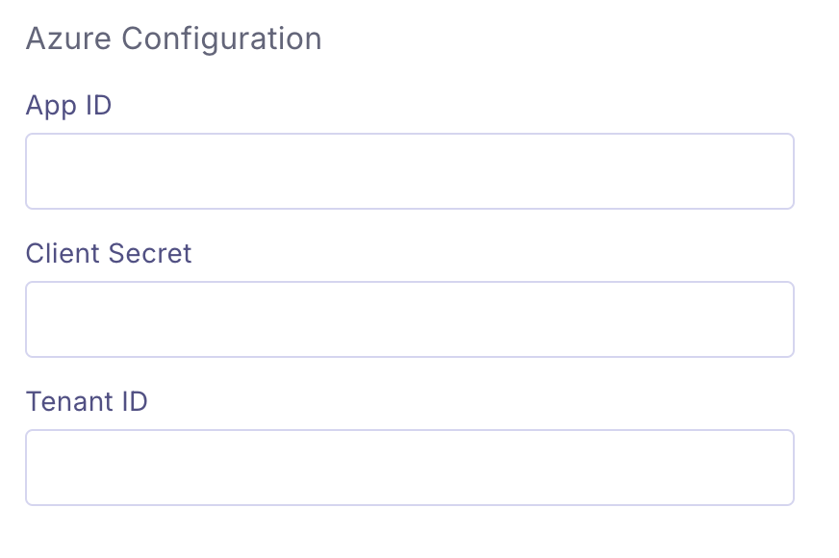Select the Tenant ID input field

(x=409, y=468)
